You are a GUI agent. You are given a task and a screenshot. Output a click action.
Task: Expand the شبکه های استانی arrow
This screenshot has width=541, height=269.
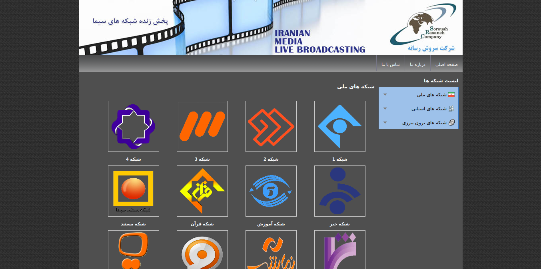click(385, 109)
